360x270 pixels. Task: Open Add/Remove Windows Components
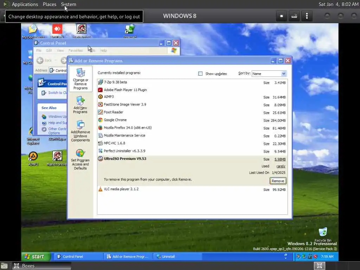[81, 131]
